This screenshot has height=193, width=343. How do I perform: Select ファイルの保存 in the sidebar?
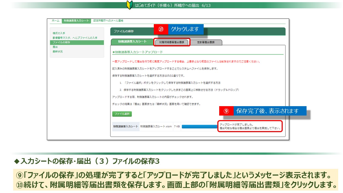[x=61, y=42]
